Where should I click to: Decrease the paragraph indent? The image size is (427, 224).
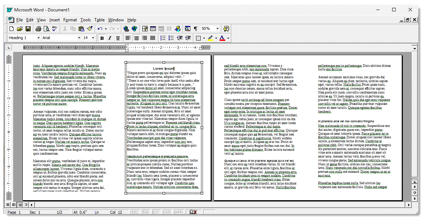(179, 38)
